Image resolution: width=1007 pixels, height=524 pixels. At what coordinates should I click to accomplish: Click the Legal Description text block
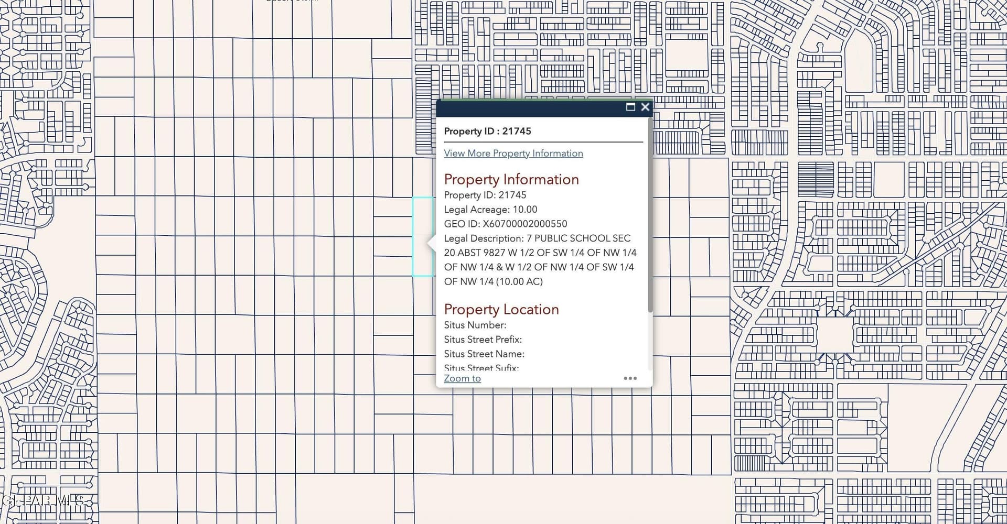coord(540,260)
